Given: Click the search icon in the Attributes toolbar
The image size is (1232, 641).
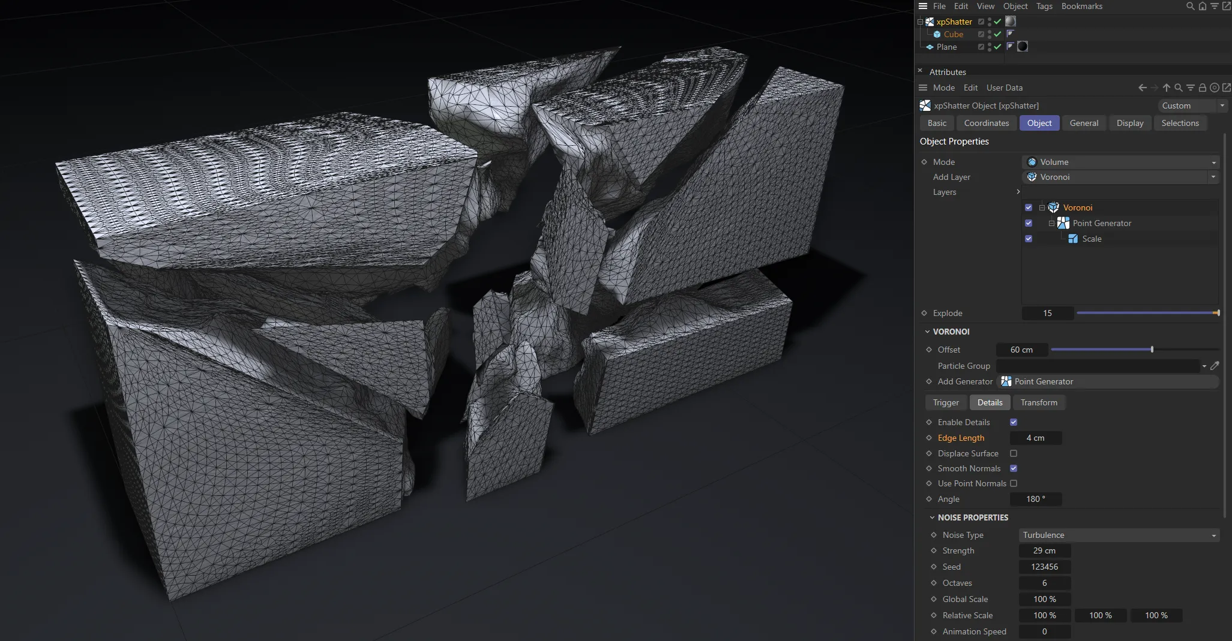Looking at the screenshot, I should coord(1178,88).
